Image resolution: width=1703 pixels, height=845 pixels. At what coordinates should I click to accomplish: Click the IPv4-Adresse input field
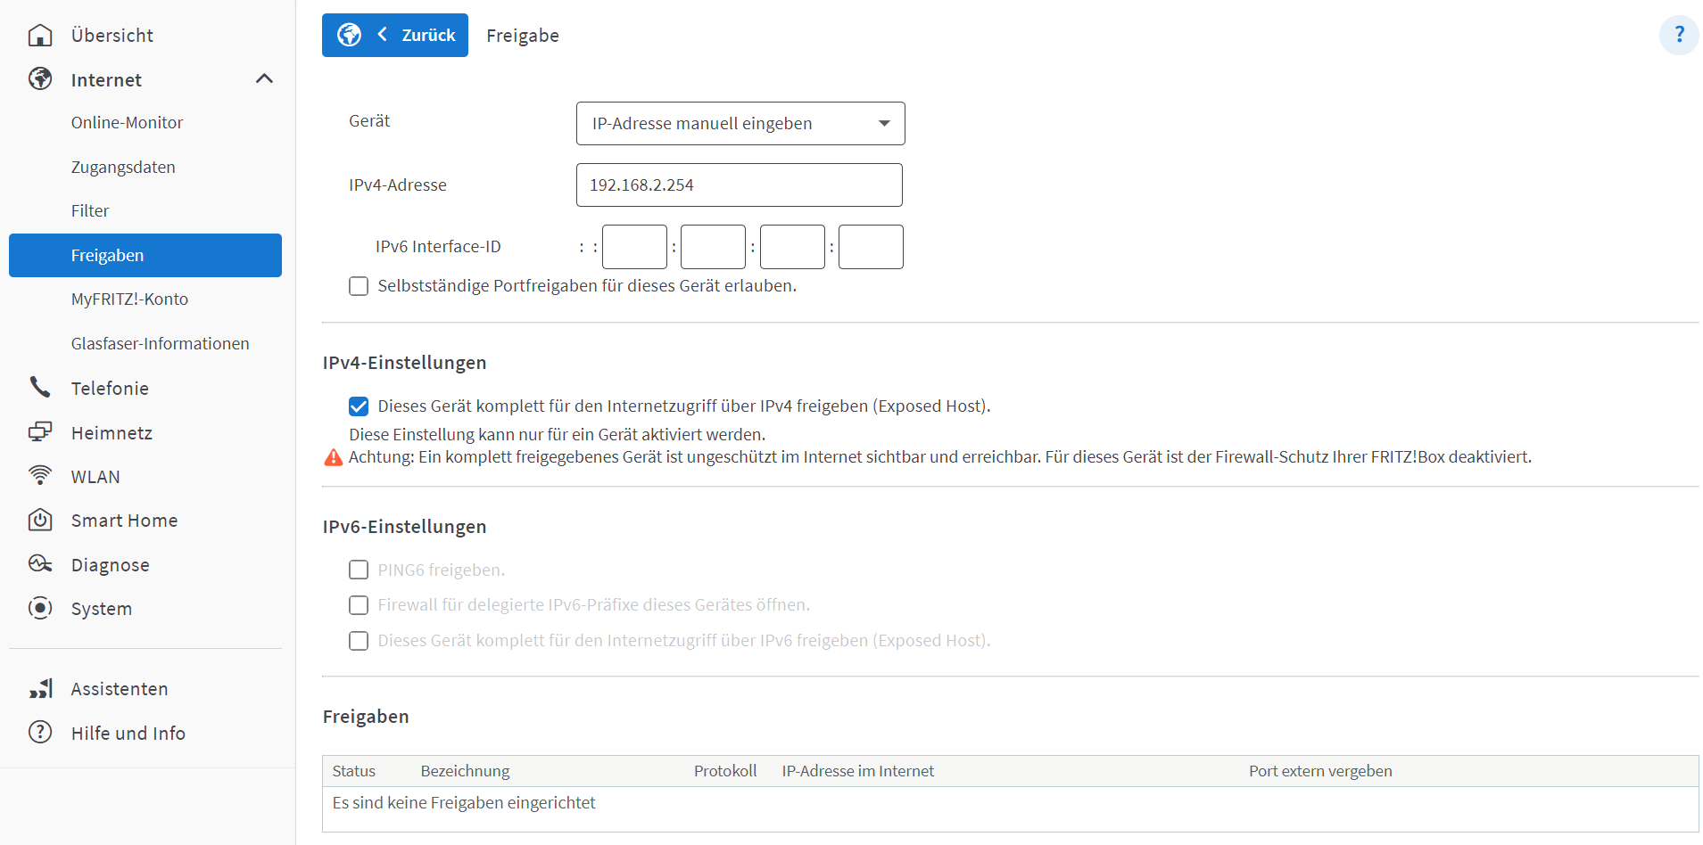[740, 185]
